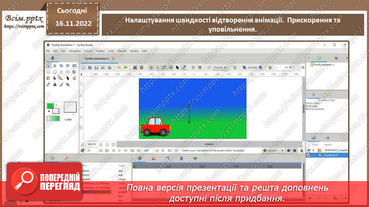Screen dimensions: 369x207
Task: Click the canvas zoom field showing 100,0%
Action: click(91, 144)
